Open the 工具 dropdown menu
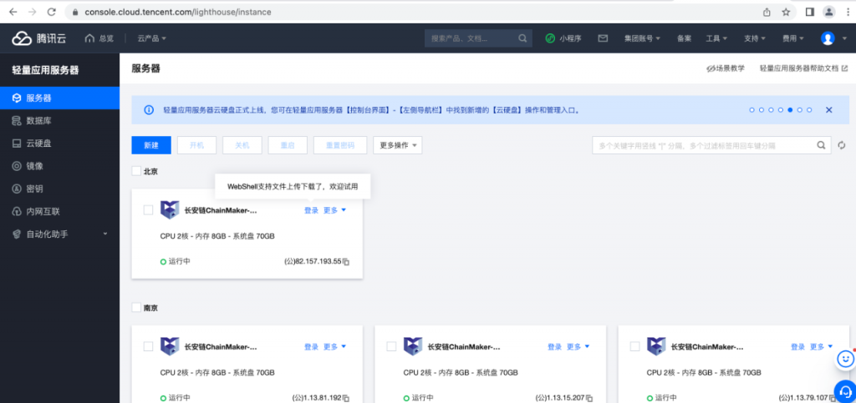The width and height of the screenshot is (856, 403). (x=716, y=38)
